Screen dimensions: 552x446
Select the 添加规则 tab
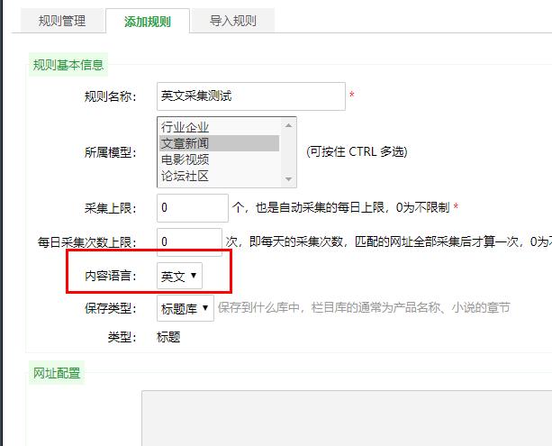(x=148, y=21)
